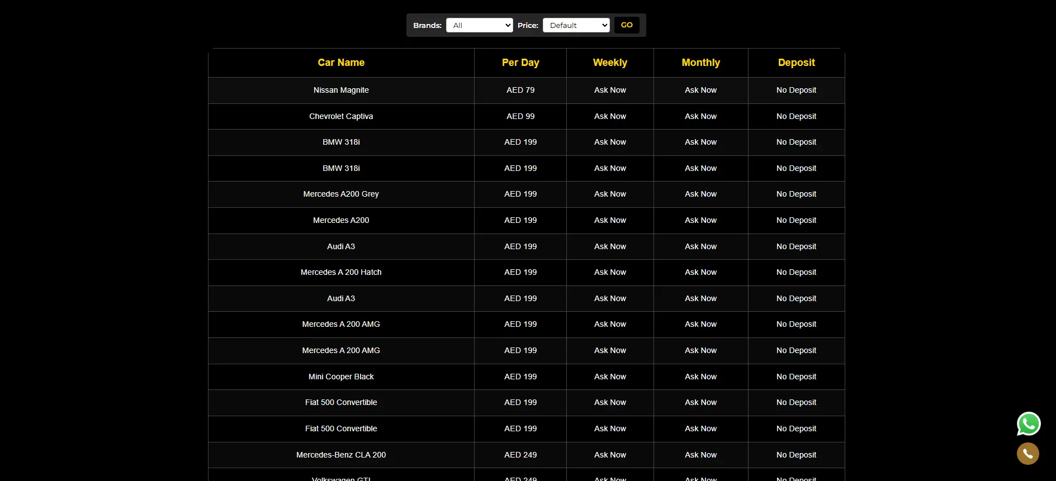Click Chevrolet Captiva car name
1056x481 pixels.
[x=341, y=116]
